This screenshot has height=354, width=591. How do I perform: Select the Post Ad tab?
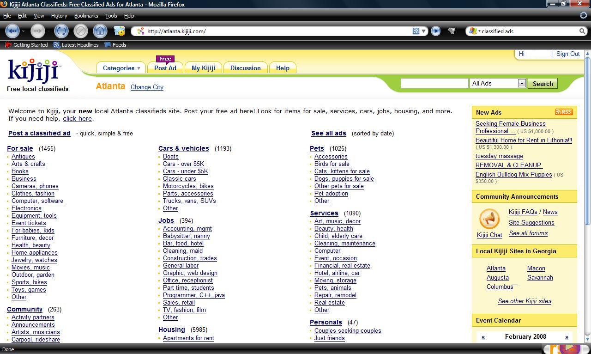pyautogui.click(x=165, y=68)
